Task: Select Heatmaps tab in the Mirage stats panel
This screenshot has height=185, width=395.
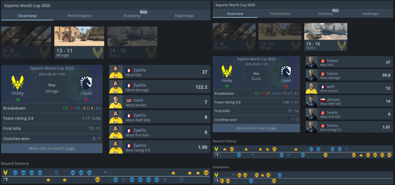Action: point(184,16)
